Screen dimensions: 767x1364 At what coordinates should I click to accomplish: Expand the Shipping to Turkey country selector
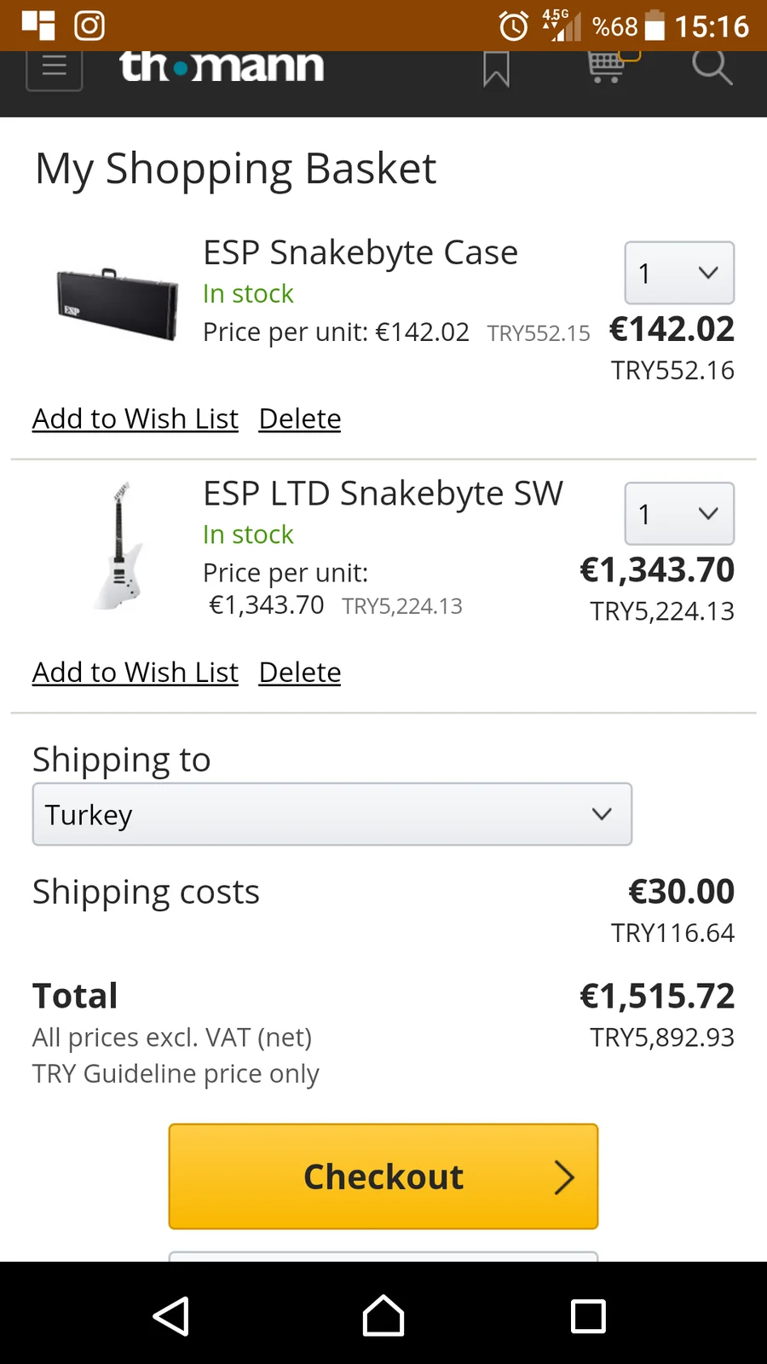[x=332, y=814]
